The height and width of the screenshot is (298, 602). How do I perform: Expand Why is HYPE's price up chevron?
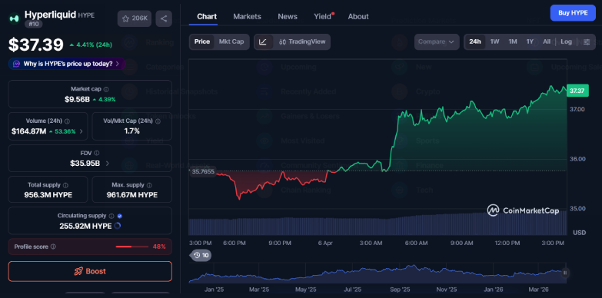[118, 64]
